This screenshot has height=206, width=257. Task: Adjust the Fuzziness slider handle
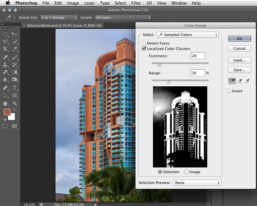click(159, 65)
